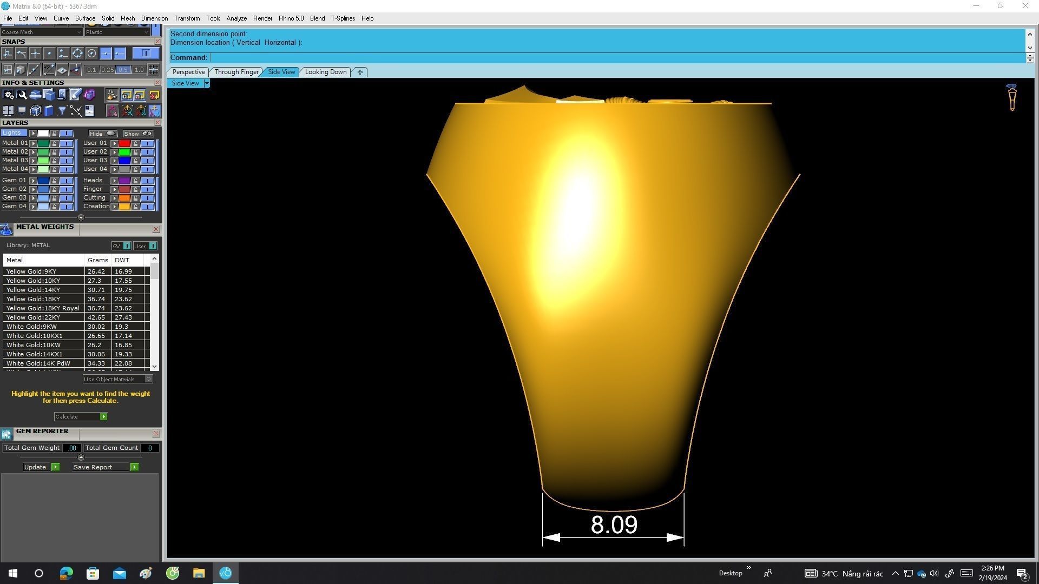Switch to the Looking Down tab
1039x584 pixels.
325,72
